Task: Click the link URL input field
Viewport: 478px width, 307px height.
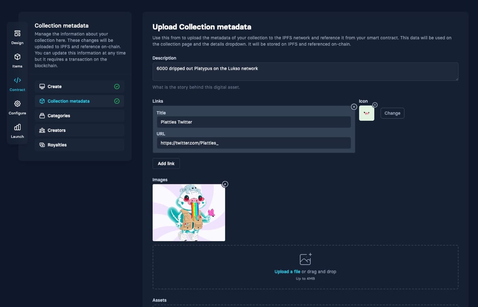Action: (254, 143)
